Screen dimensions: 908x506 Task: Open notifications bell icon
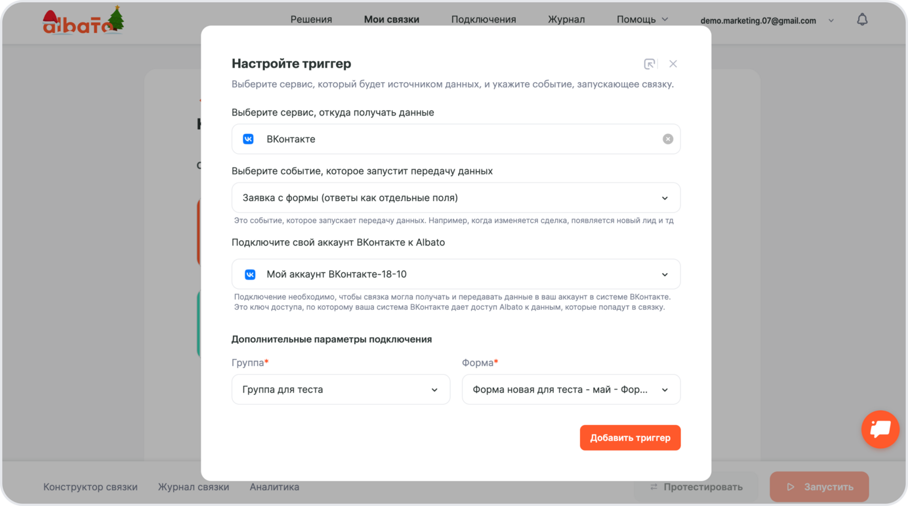click(862, 20)
